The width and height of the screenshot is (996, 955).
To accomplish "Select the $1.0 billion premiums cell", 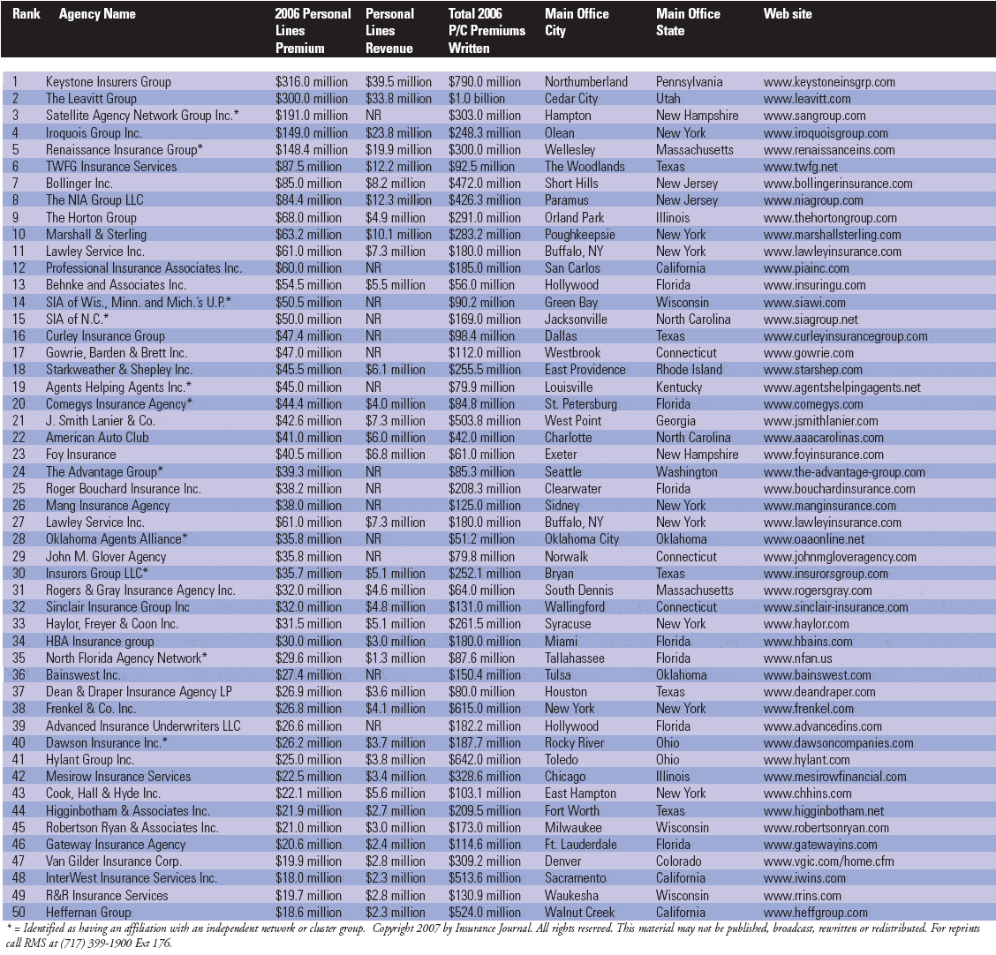I will (x=477, y=99).
